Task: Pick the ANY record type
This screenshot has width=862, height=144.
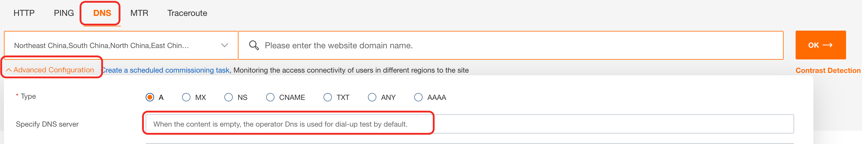Action: 372,97
